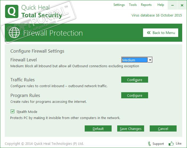This screenshot has width=187, height=148.
Task: Click the Support link text
Action: tap(158, 144)
